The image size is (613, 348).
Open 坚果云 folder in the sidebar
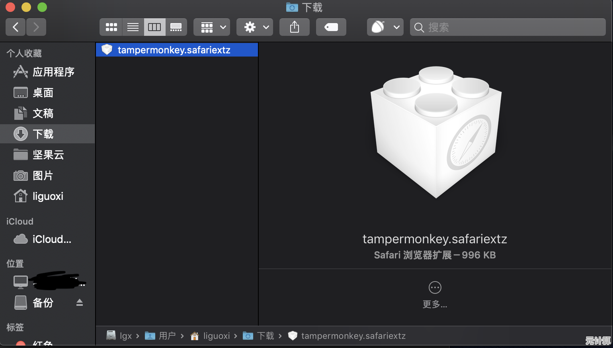47,154
